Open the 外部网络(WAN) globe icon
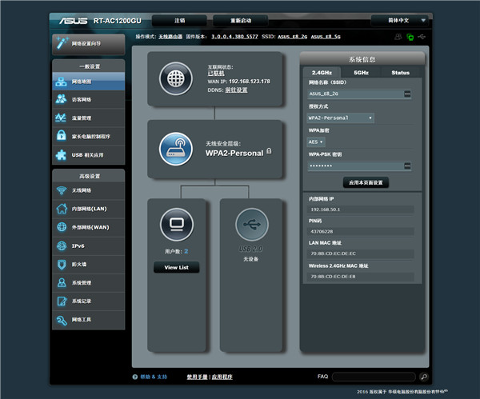Image resolution: width=480 pixels, height=399 pixels. click(62, 227)
